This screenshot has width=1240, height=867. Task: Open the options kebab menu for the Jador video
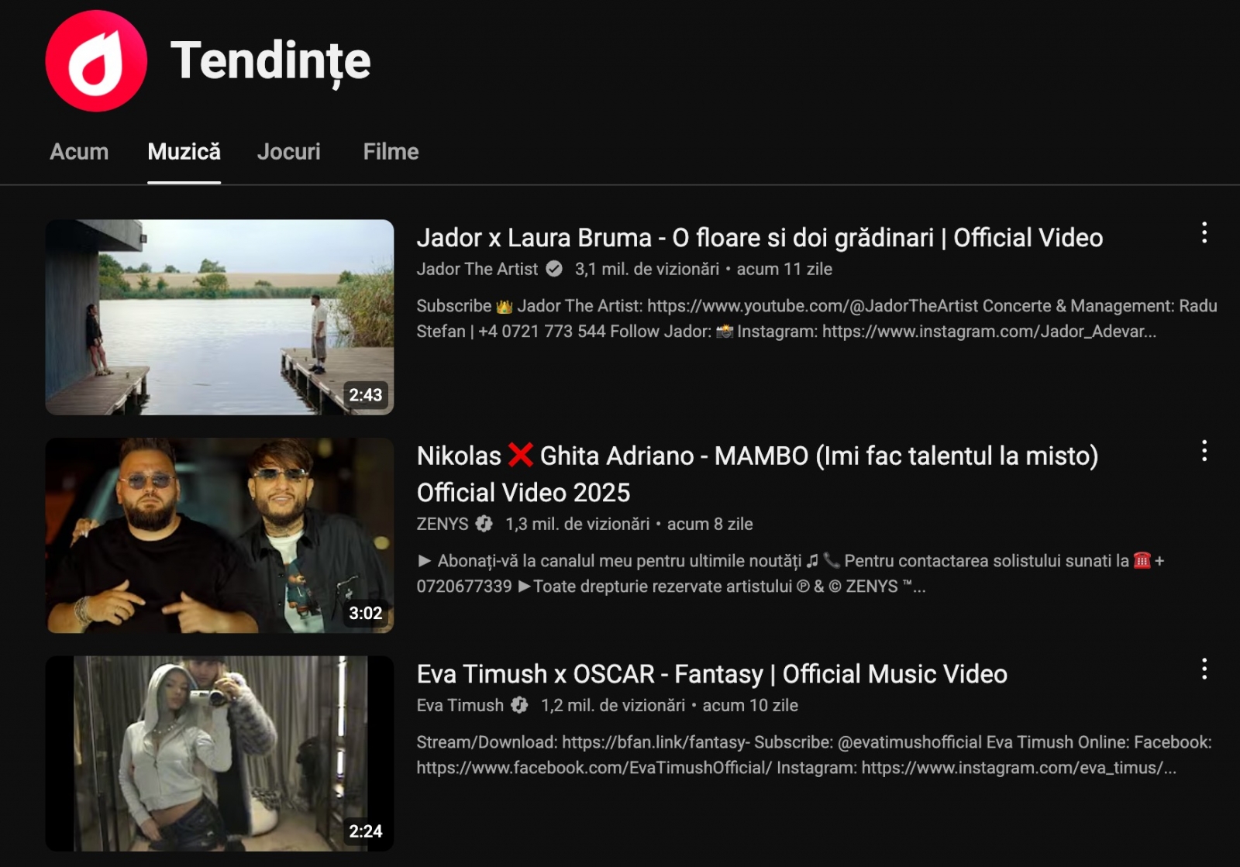(x=1203, y=231)
